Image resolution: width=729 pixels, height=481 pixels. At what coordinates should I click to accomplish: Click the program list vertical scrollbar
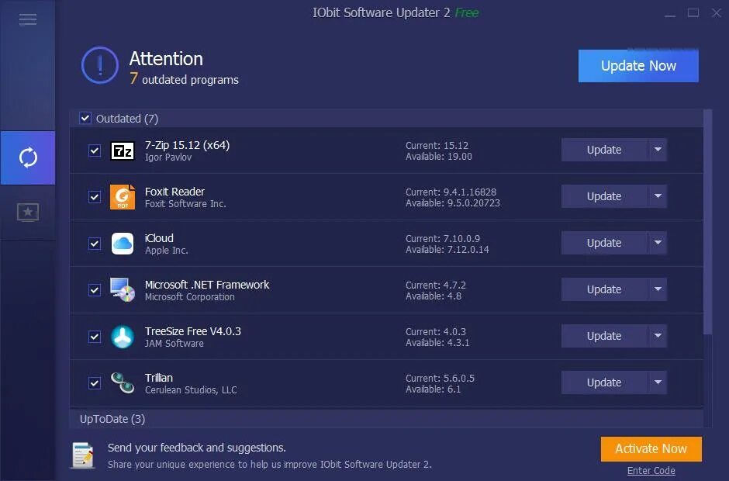click(707, 222)
